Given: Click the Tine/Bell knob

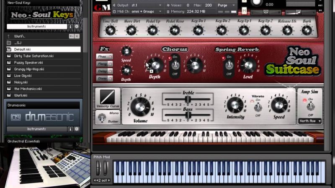Looking at the screenshot, I should coord(110,30).
